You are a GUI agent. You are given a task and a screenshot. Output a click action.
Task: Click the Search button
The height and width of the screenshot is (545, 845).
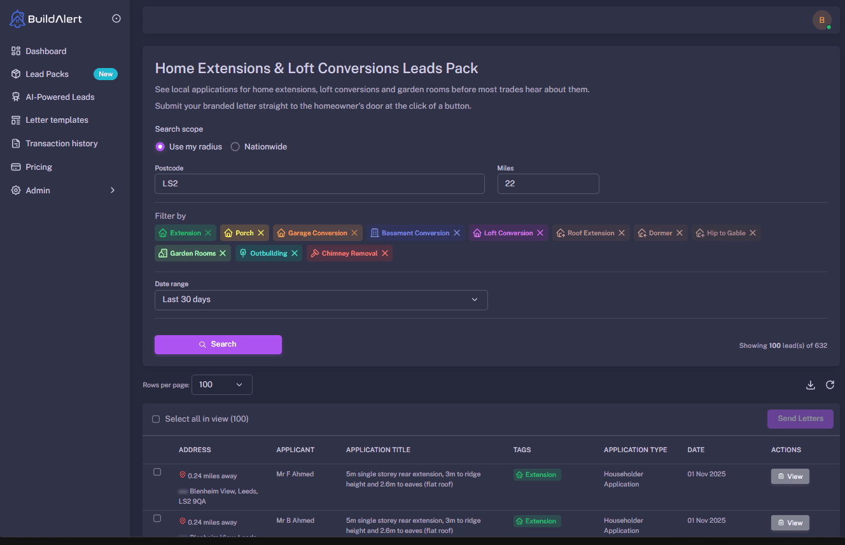pyautogui.click(x=218, y=344)
